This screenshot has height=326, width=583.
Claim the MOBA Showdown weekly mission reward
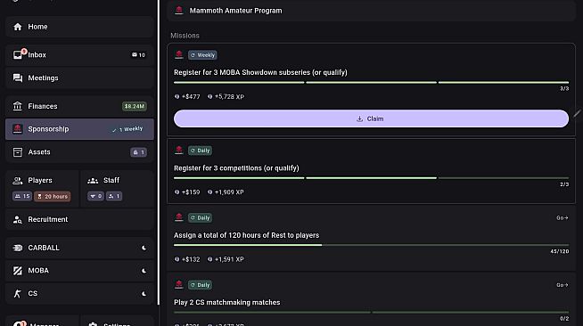tap(371, 118)
